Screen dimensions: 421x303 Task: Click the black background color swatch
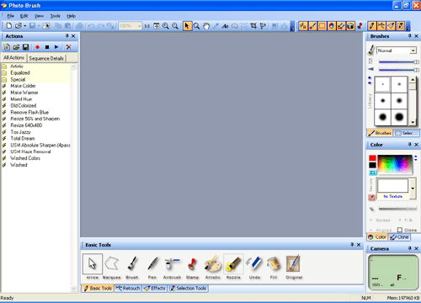point(372,165)
